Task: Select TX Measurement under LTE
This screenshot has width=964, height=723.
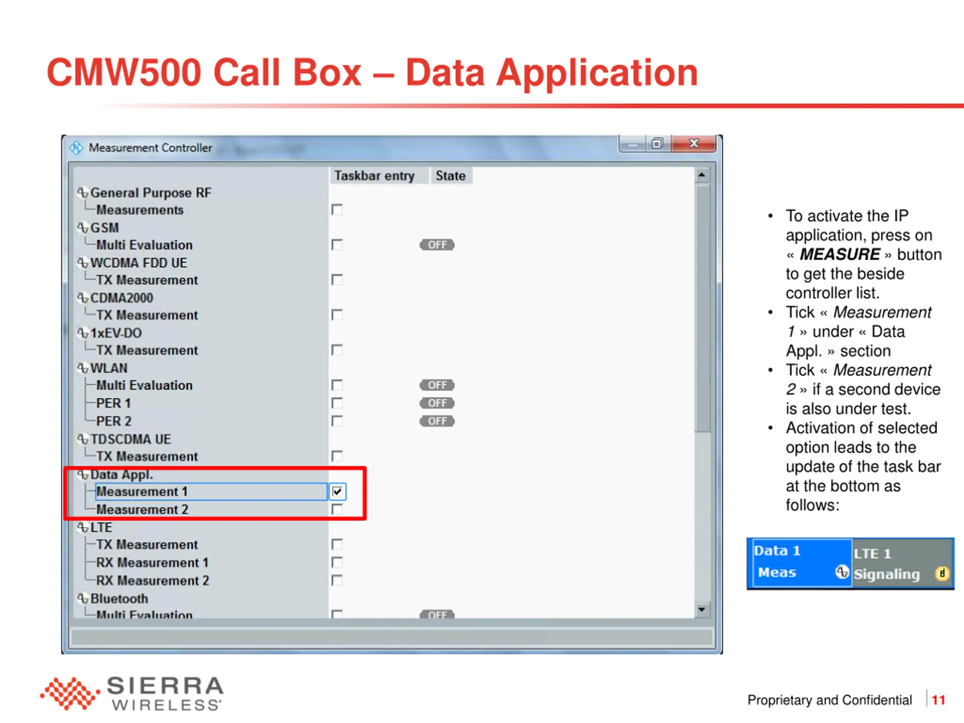Action: click(147, 545)
